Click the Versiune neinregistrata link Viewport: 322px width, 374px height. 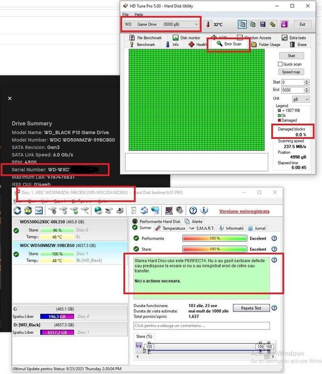(x=244, y=211)
